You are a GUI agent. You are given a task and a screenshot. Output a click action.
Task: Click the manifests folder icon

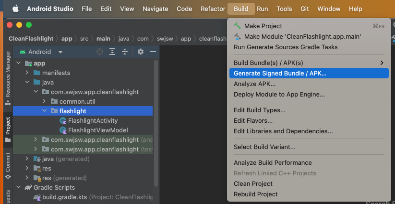tap(37, 73)
